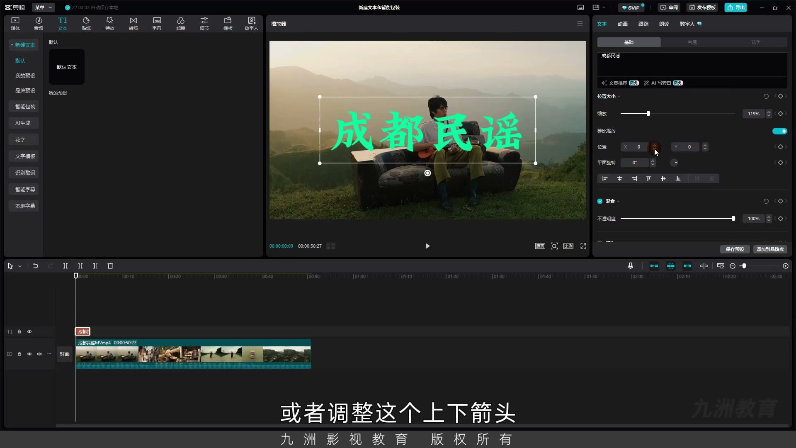Add keyframe for 缩放 scale
The height and width of the screenshot is (448, 796).
pos(780,114)
